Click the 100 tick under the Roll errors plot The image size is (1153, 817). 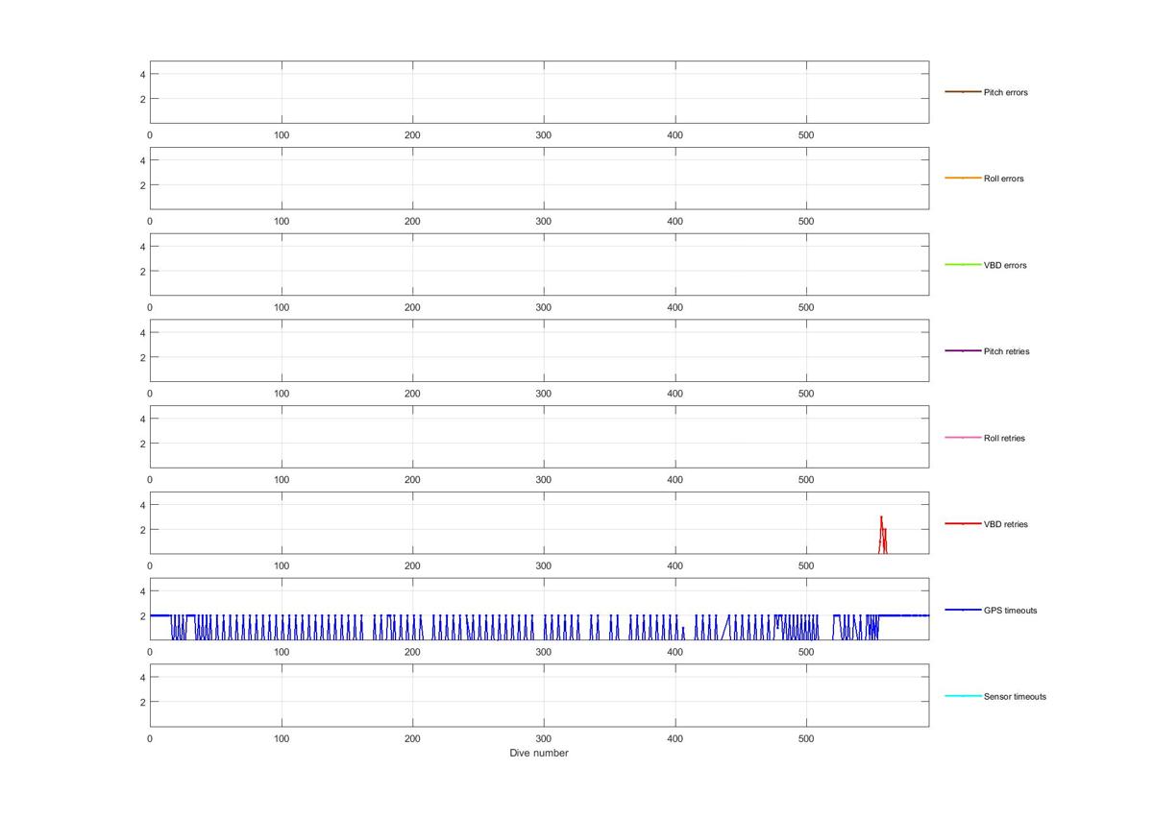(x=282, y=222)
